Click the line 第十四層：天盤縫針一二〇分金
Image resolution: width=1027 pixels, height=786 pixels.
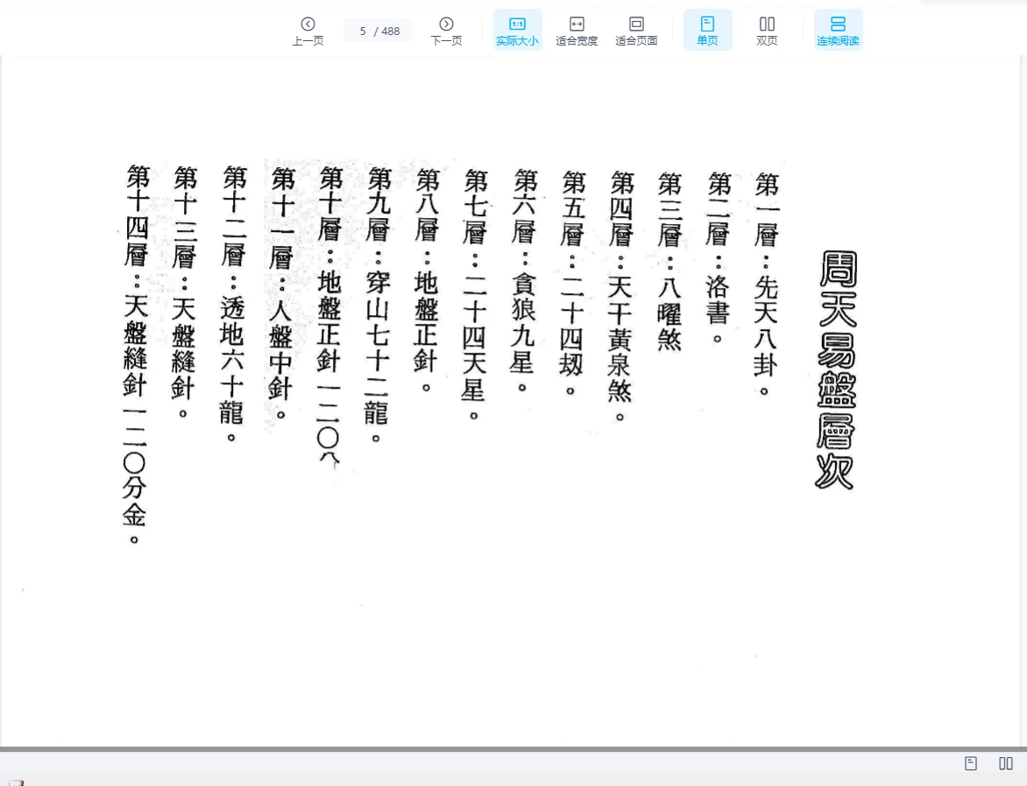click(136, 350)
